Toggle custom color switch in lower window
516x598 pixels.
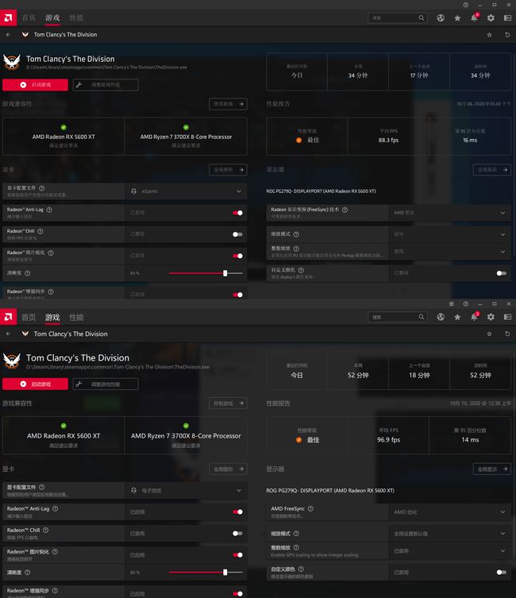(502, 572)
